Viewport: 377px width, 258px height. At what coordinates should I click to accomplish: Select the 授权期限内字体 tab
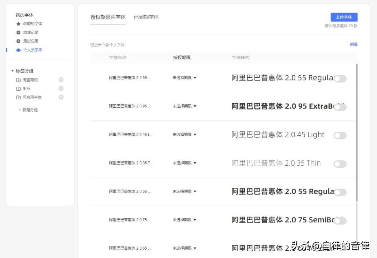click(108, 17)
